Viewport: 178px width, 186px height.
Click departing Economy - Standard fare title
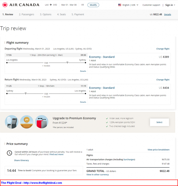[102, 57]
